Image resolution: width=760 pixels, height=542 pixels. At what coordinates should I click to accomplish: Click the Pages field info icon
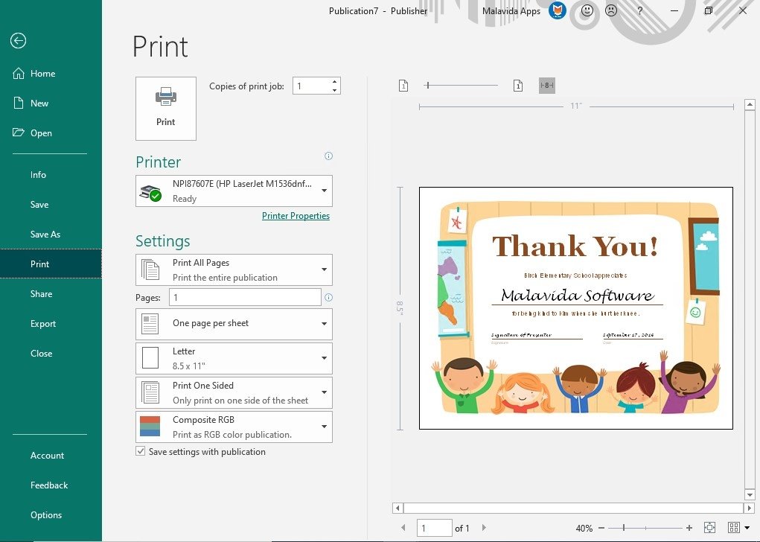click(328, 298)
